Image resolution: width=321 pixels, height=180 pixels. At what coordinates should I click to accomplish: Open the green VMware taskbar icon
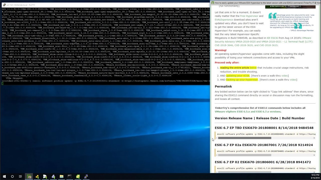coord(78,176)
